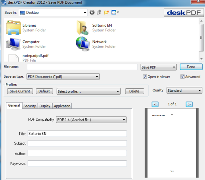Expand the Save as type dropdown
The image size is (205, 180).
coord(63,77)
